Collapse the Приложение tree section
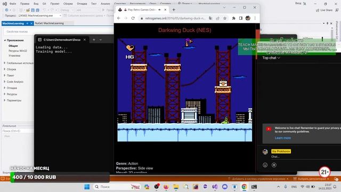The height and width of the screenshot is (192, 341). (5, 41)
